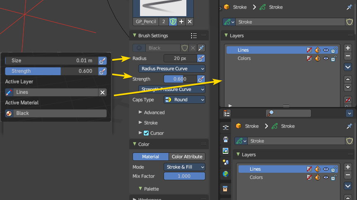Open the Scene properties tab
The width and height of the screenshot is (357, 200).
click(226, 162)
